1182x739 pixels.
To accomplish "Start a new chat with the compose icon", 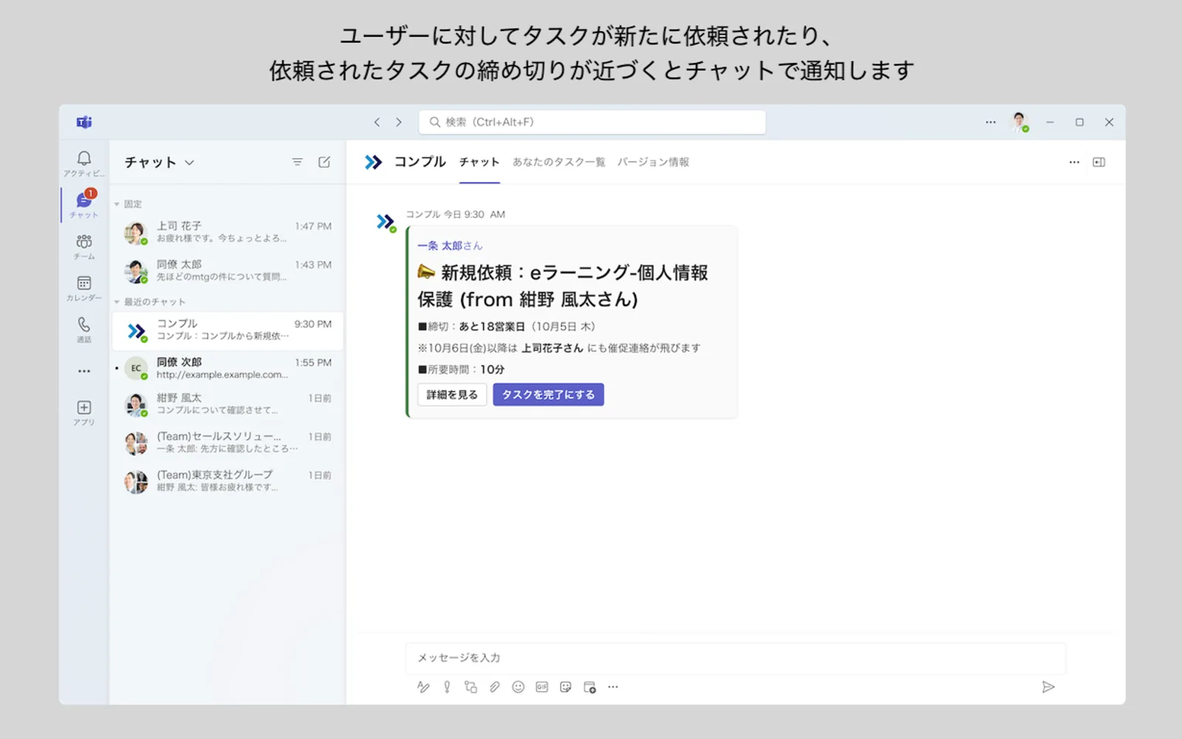I will [x=324, y=162].
